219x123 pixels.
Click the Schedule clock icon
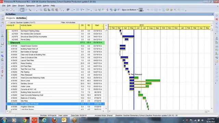coord(95,10)
